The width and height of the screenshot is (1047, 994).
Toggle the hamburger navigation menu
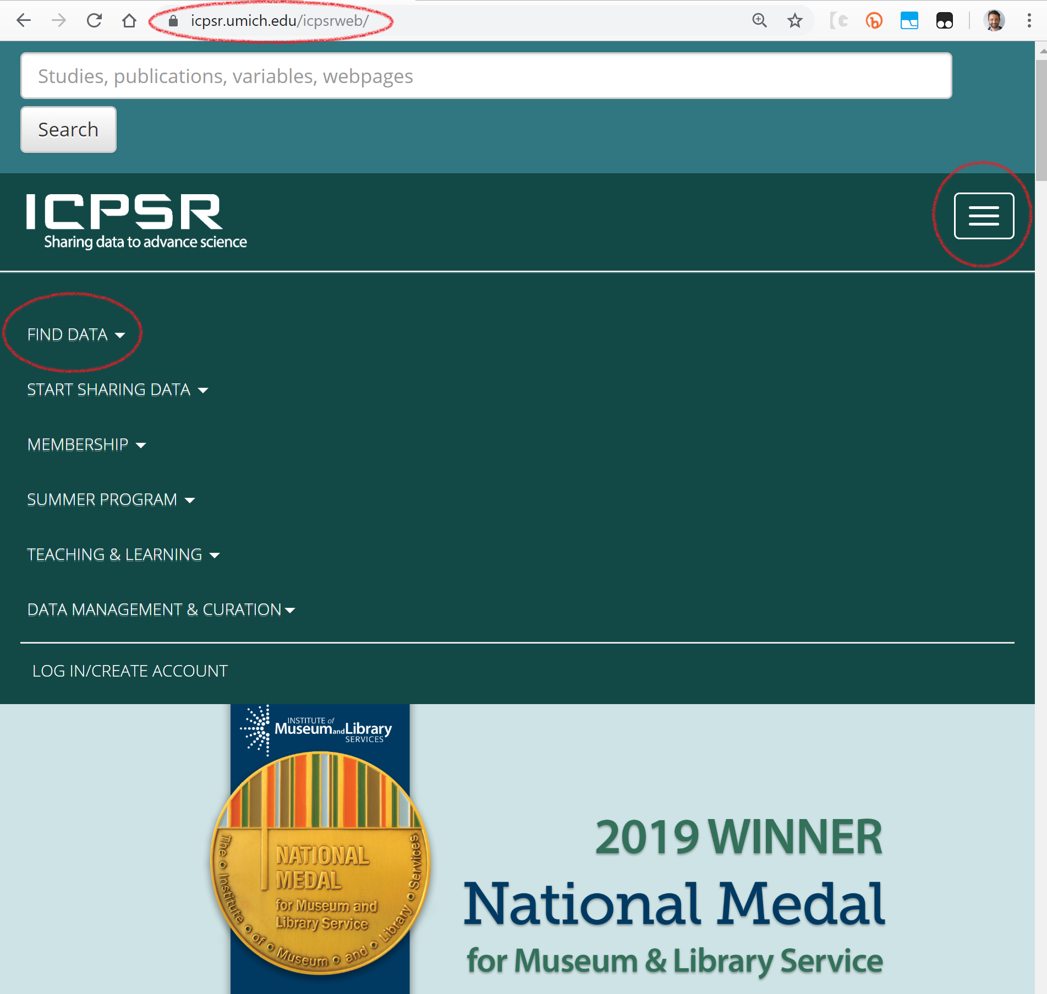984,216
